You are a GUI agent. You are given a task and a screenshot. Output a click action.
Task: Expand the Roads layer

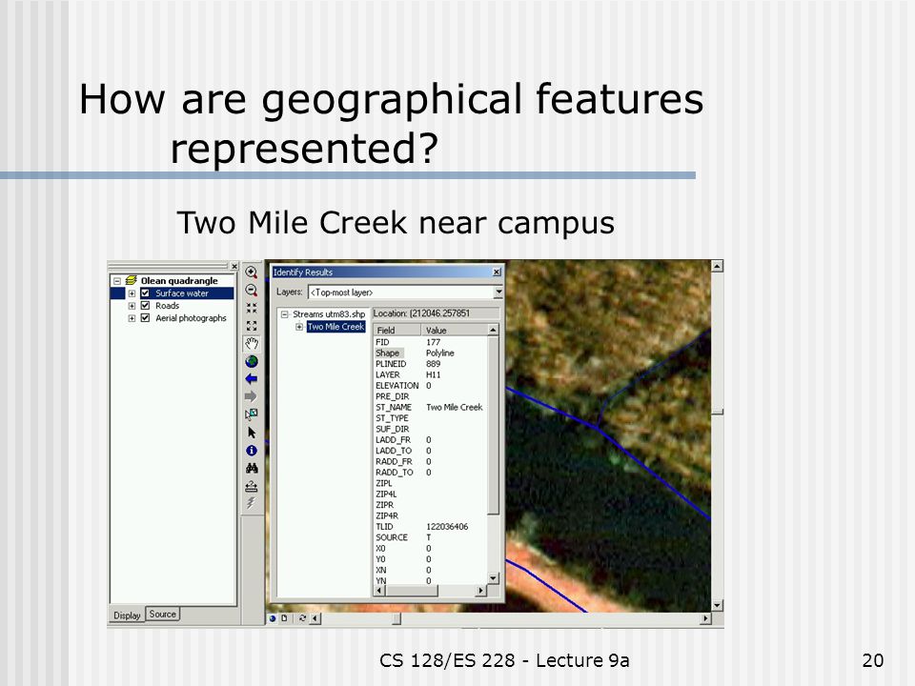(x=132, y=306)
